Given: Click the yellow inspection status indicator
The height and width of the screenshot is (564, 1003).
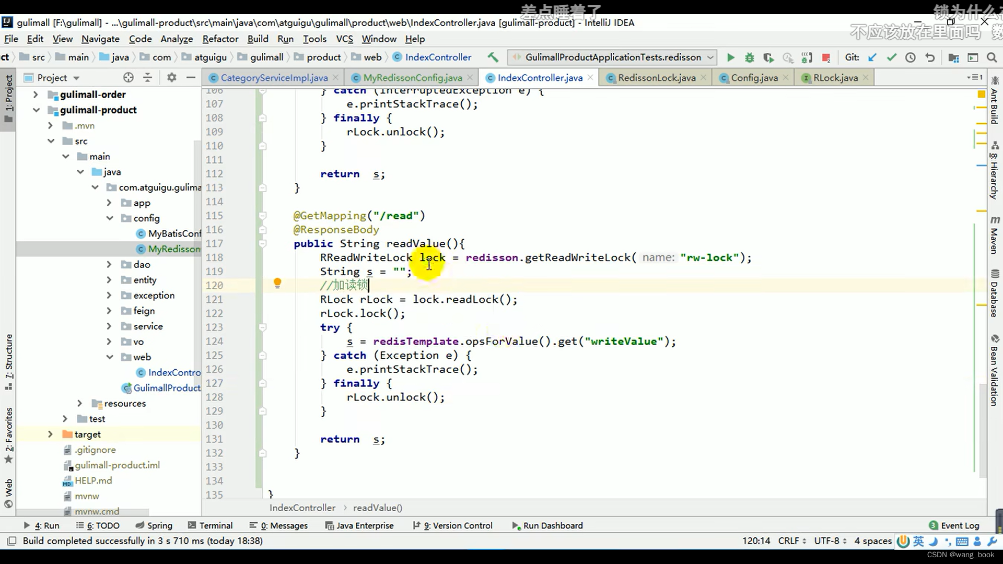Looking at the screenshot, I should (981, 94).
